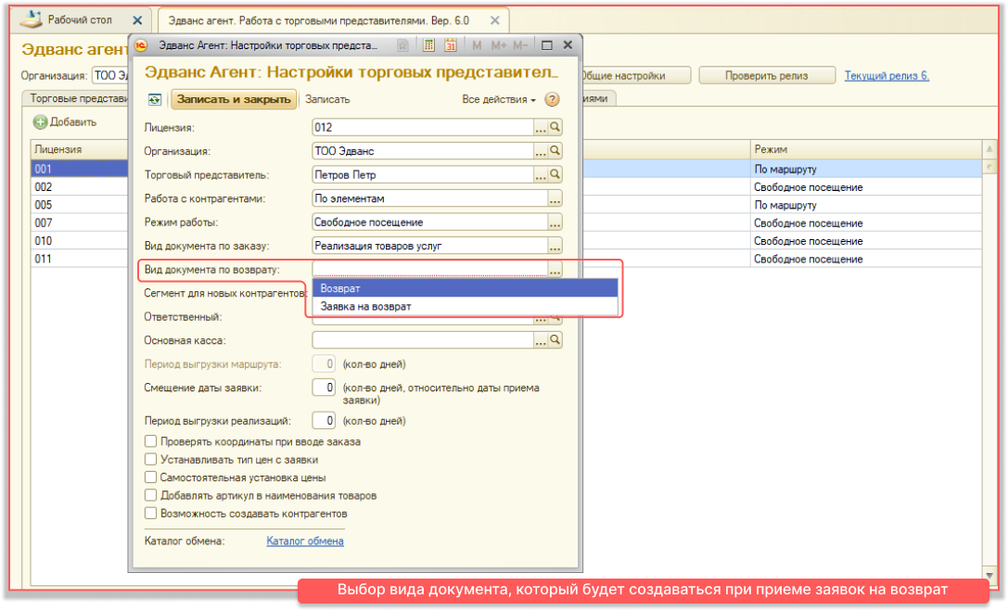Screen dimensions: 1008x611
Task: Open the calendar icon in dialog title bar
Action: click(x=451, y=45)
